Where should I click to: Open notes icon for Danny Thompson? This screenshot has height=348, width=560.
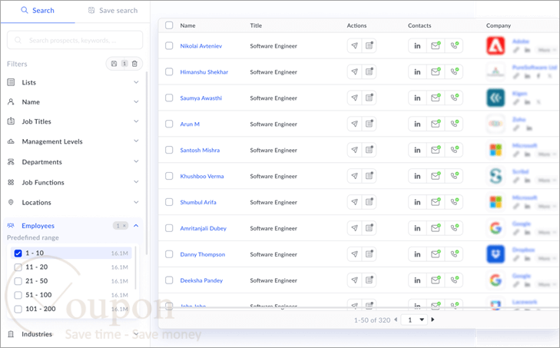coord(369,254)
